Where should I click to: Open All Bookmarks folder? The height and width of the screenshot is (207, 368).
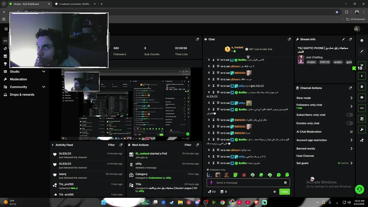click(x=356, y=19)
